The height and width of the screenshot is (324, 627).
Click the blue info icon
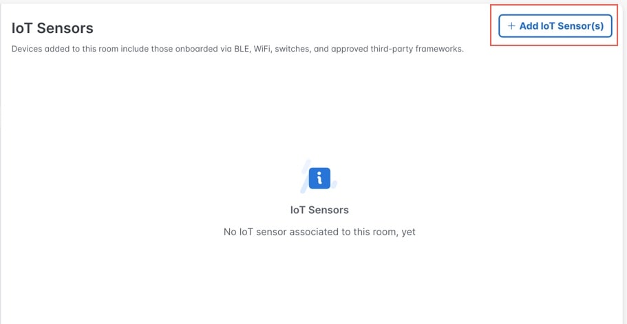[x=319, y=178]
